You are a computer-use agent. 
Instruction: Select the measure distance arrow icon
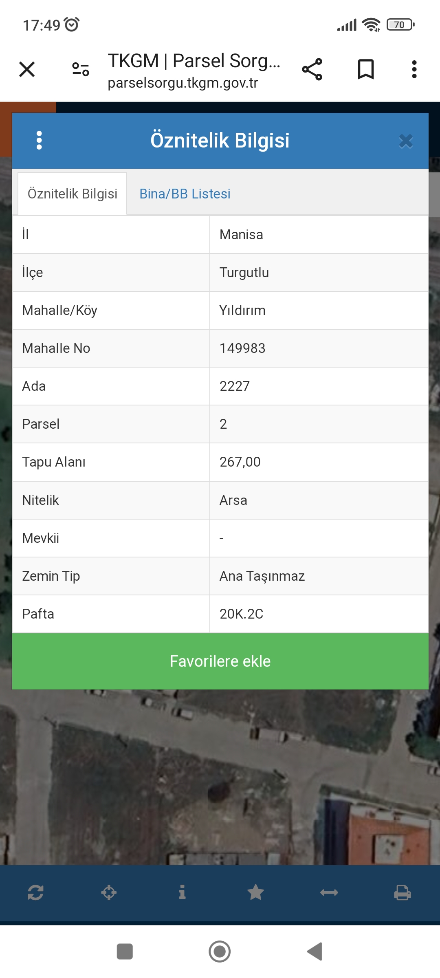tap(329, 892)
